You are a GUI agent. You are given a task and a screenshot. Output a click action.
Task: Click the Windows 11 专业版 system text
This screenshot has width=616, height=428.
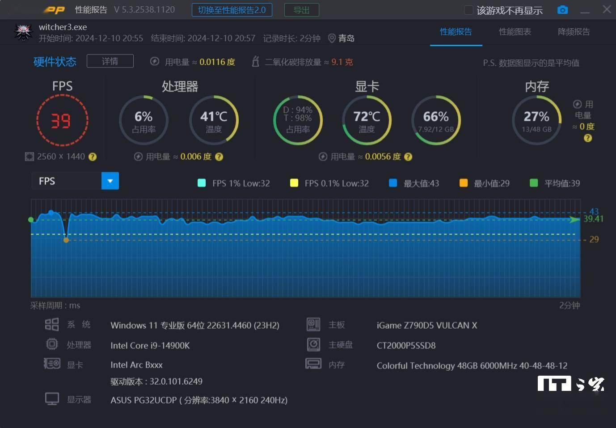point(195,326)
